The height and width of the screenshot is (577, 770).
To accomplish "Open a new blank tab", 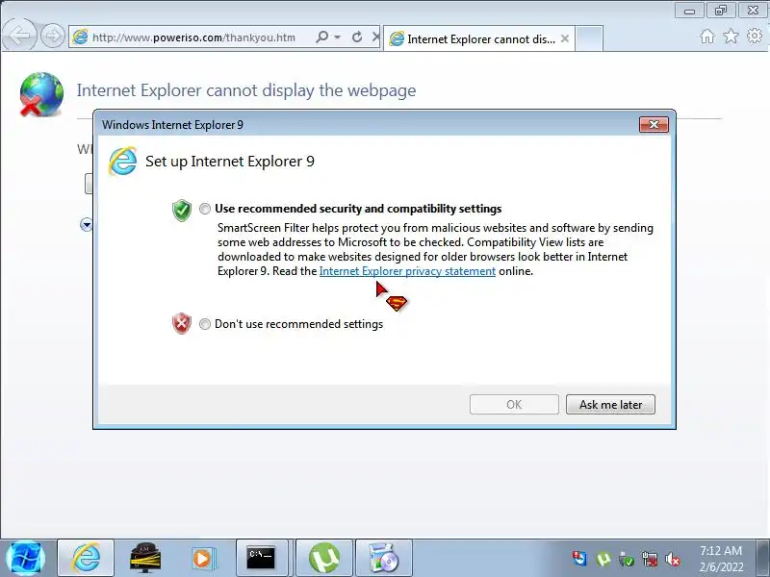I will (x=589, y=38).
